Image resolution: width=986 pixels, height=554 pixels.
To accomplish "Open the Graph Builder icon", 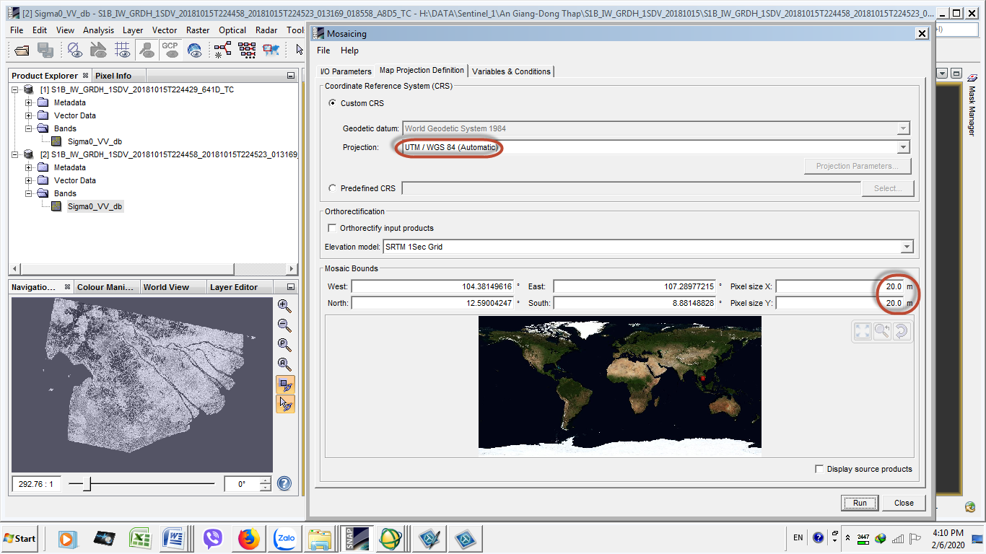I will 222,50.
